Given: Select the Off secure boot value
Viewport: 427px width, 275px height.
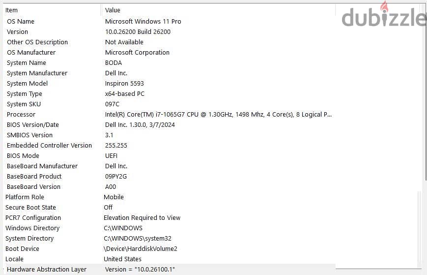Looking at the screenshot, I should pyautogui.click(x=108, y=208).
